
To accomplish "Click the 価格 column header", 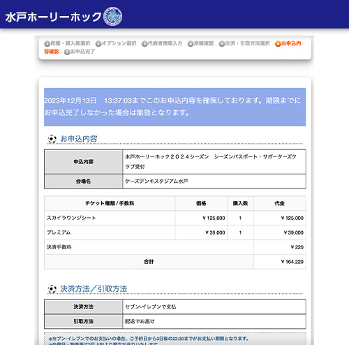I will tap(201, 203).
